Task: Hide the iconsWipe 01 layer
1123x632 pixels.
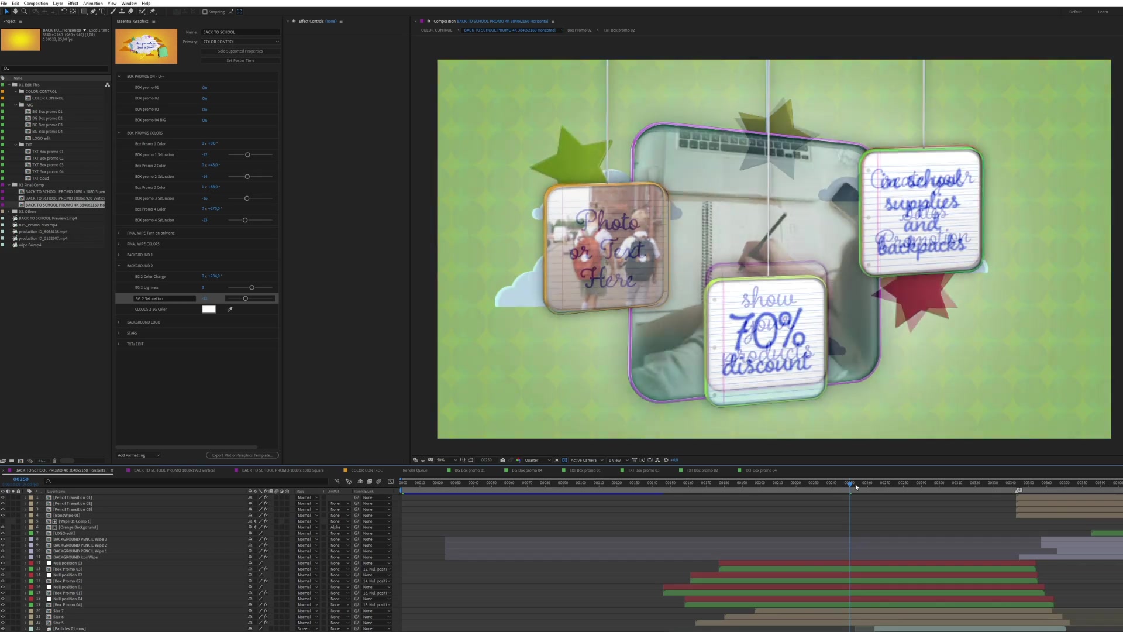Action: point(3,516)
